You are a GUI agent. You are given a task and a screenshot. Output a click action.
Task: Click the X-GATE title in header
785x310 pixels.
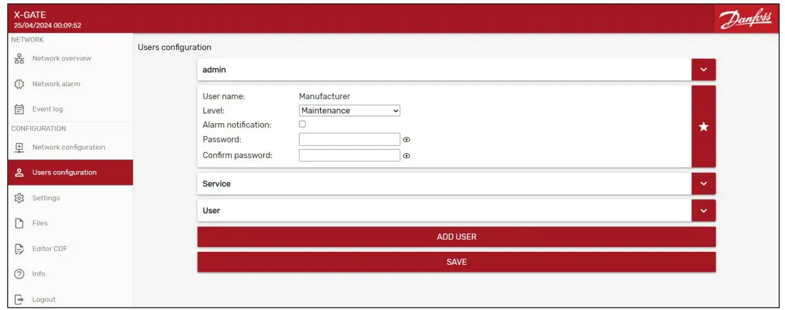pyautogui.click(x=29, y=15)
